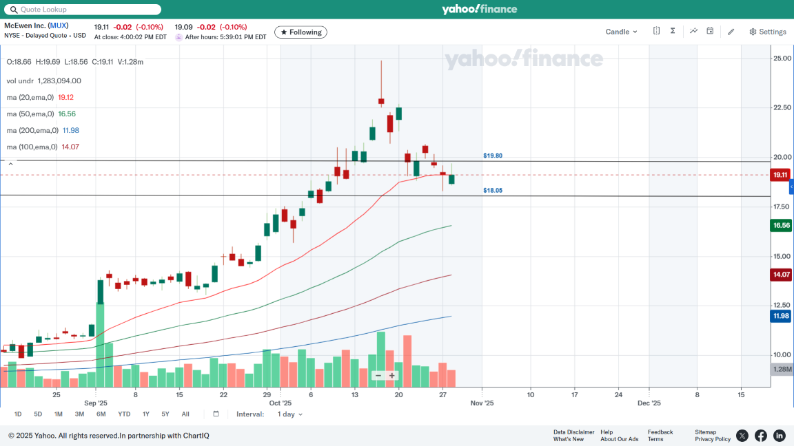This screenshot has width=794, height=446.
Task: Open the About Our Ads link
Action: [620, 439]
